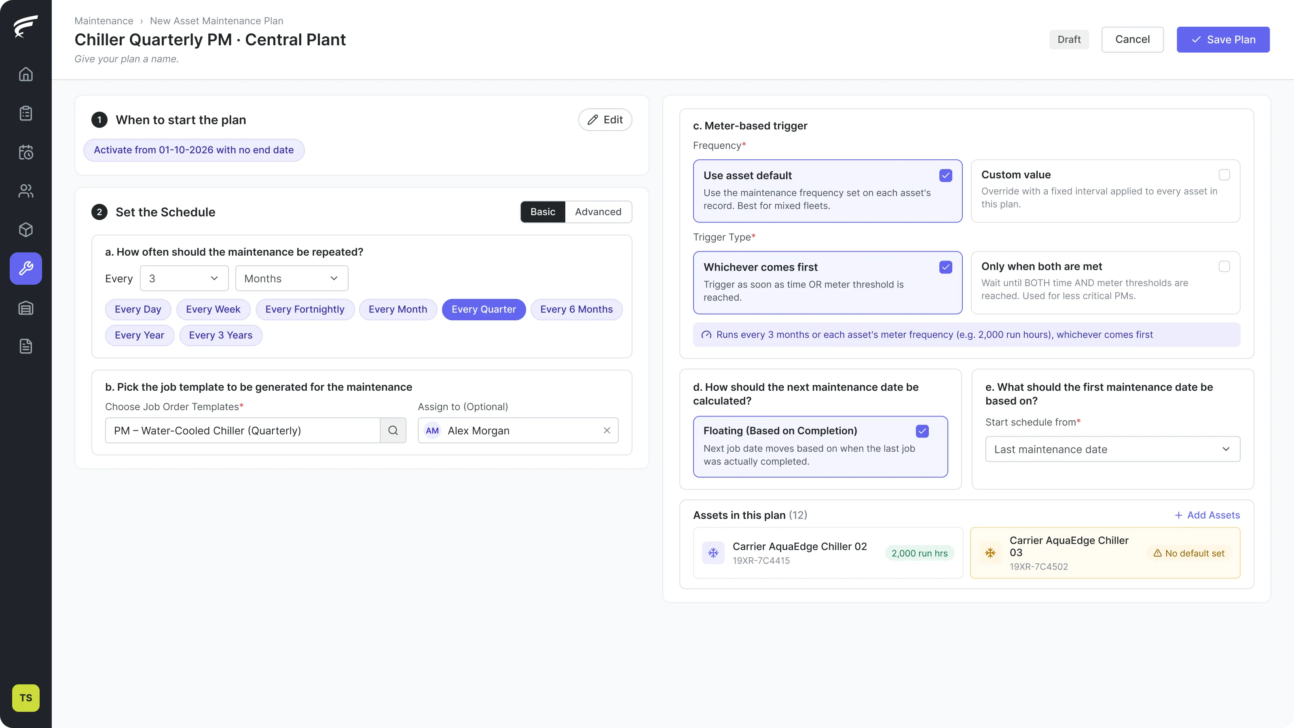The width and height of the screenshot is (1294, 728).
Task: Click the Add Assets link
Action: [1207, 515]
